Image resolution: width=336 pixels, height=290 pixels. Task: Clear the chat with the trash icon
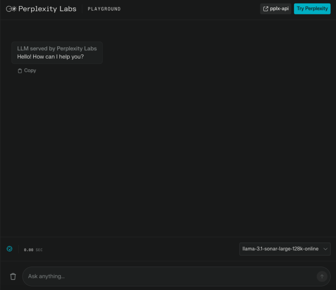(x=13, y=276)
